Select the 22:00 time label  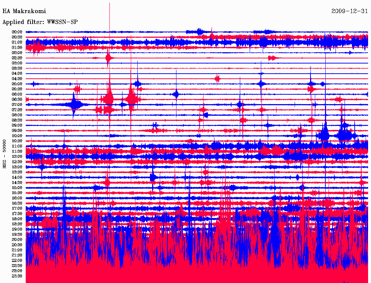[x=17, y=261]
